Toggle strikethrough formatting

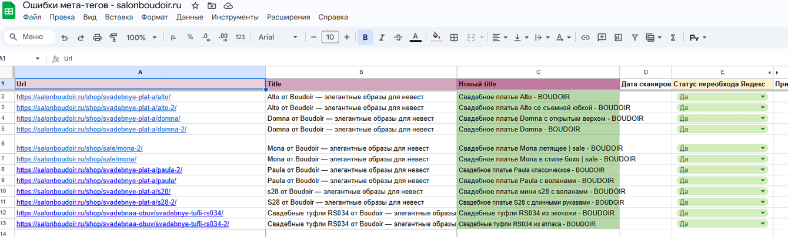(x=398, y=37)
